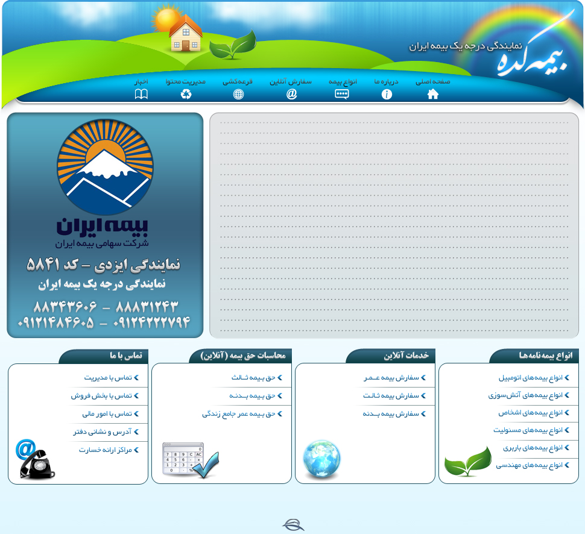Image resolution: width=585 pixels, height=534 pixels.
Task: Click the circular Bimeh Iran mountain logo
Action: (105, 167)
